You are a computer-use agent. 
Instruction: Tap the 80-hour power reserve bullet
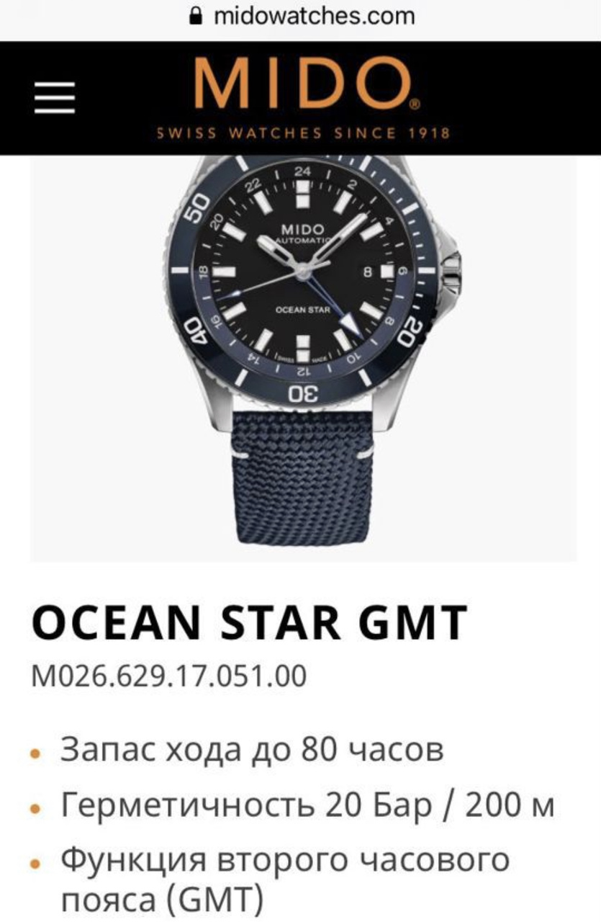(252, 750)
